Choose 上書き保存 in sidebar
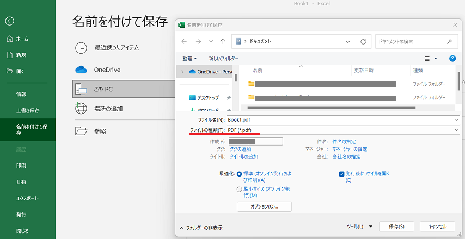Image resolution: width=465 pixels, height=239 pixels. 28,110
